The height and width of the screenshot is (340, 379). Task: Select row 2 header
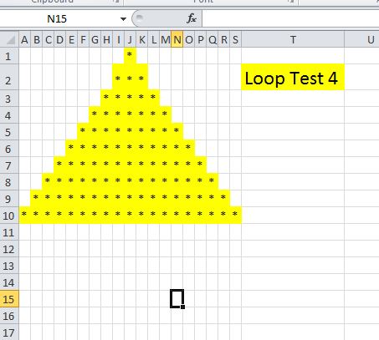click(9, 77)
